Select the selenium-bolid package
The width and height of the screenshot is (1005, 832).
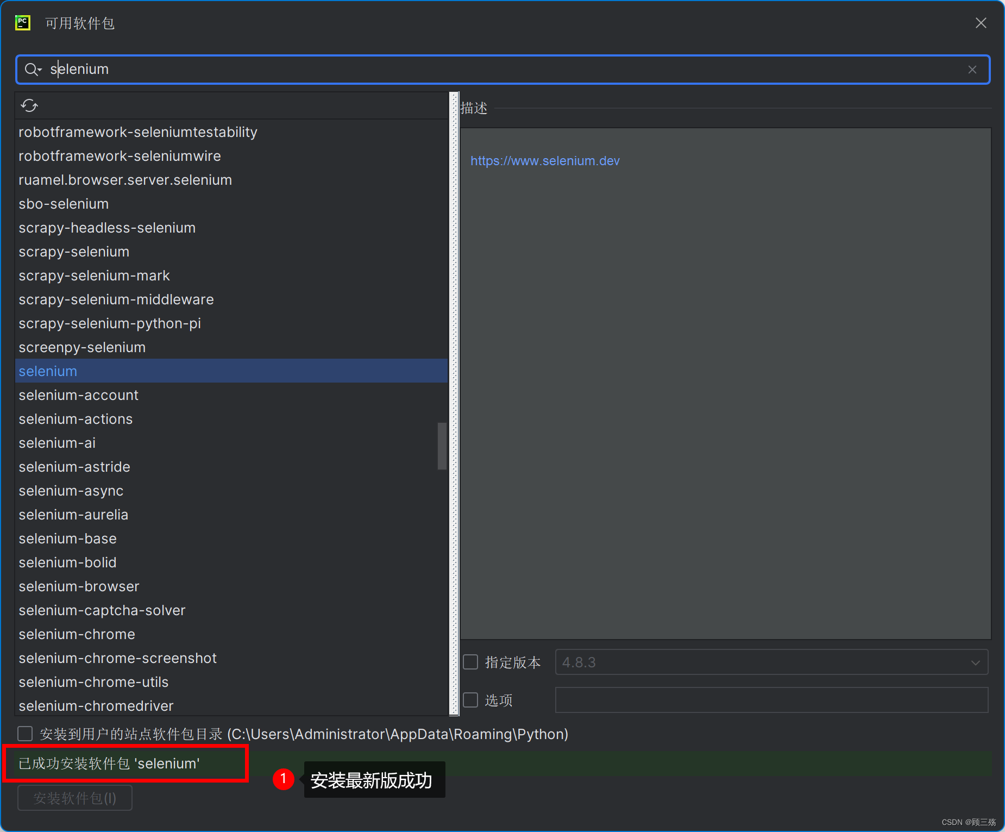[231, 562]
